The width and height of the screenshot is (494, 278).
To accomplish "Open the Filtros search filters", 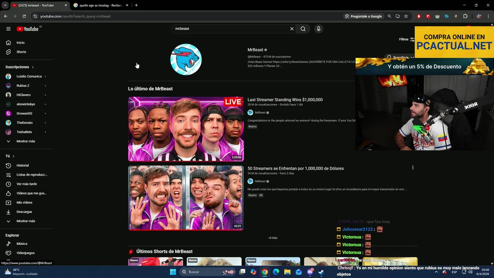I will coord(407,39).
